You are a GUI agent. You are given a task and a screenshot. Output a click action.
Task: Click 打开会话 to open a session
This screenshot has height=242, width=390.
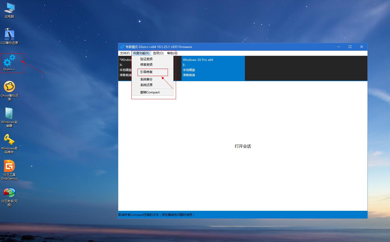point(242,146)
